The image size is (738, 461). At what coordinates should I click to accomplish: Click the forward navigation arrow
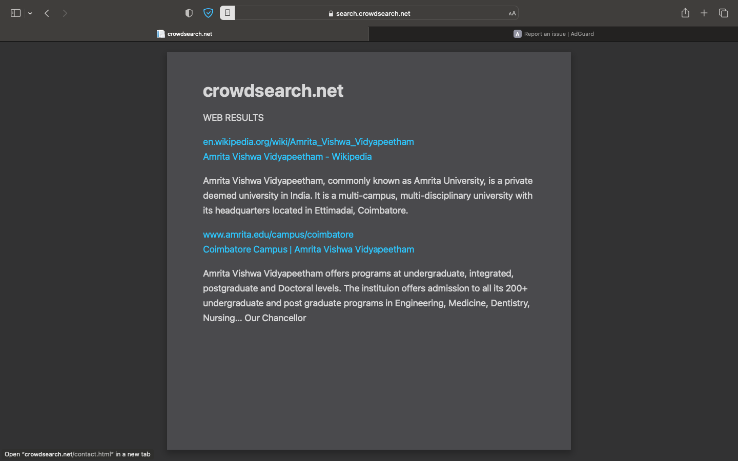(65, 13)
